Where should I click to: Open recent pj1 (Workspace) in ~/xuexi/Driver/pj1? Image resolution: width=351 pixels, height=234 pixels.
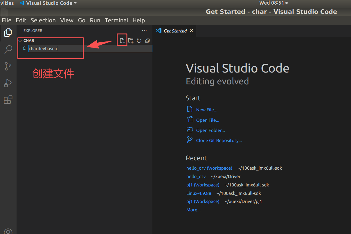click(x=203, y=201)
